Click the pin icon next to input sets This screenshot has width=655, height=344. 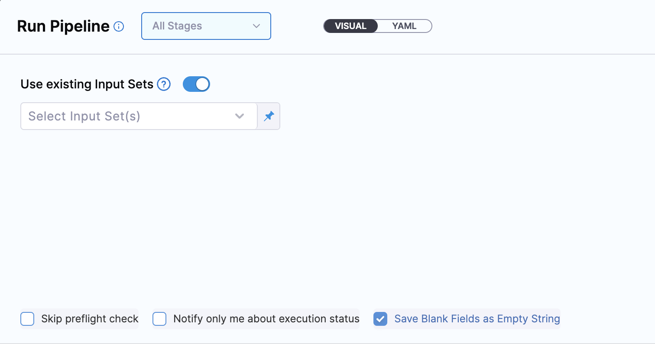tap(269, 116)
